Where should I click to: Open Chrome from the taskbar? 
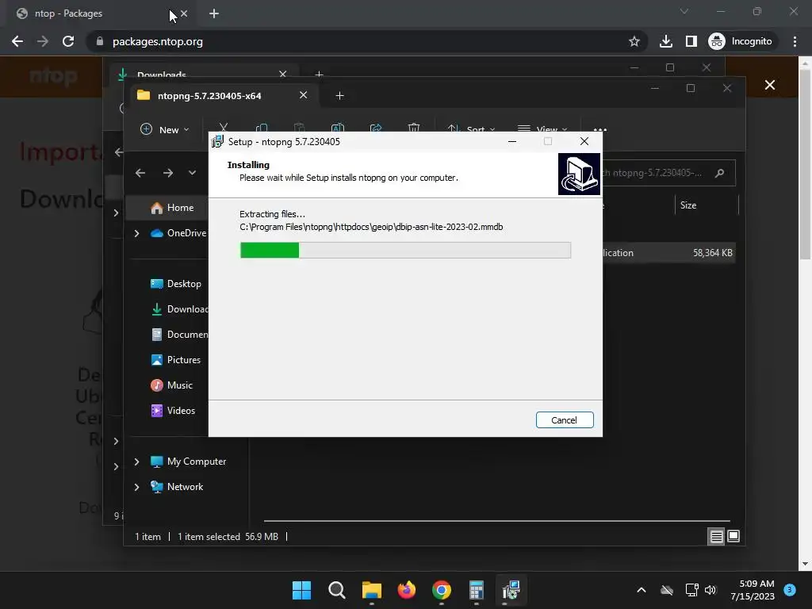point(441,590)
